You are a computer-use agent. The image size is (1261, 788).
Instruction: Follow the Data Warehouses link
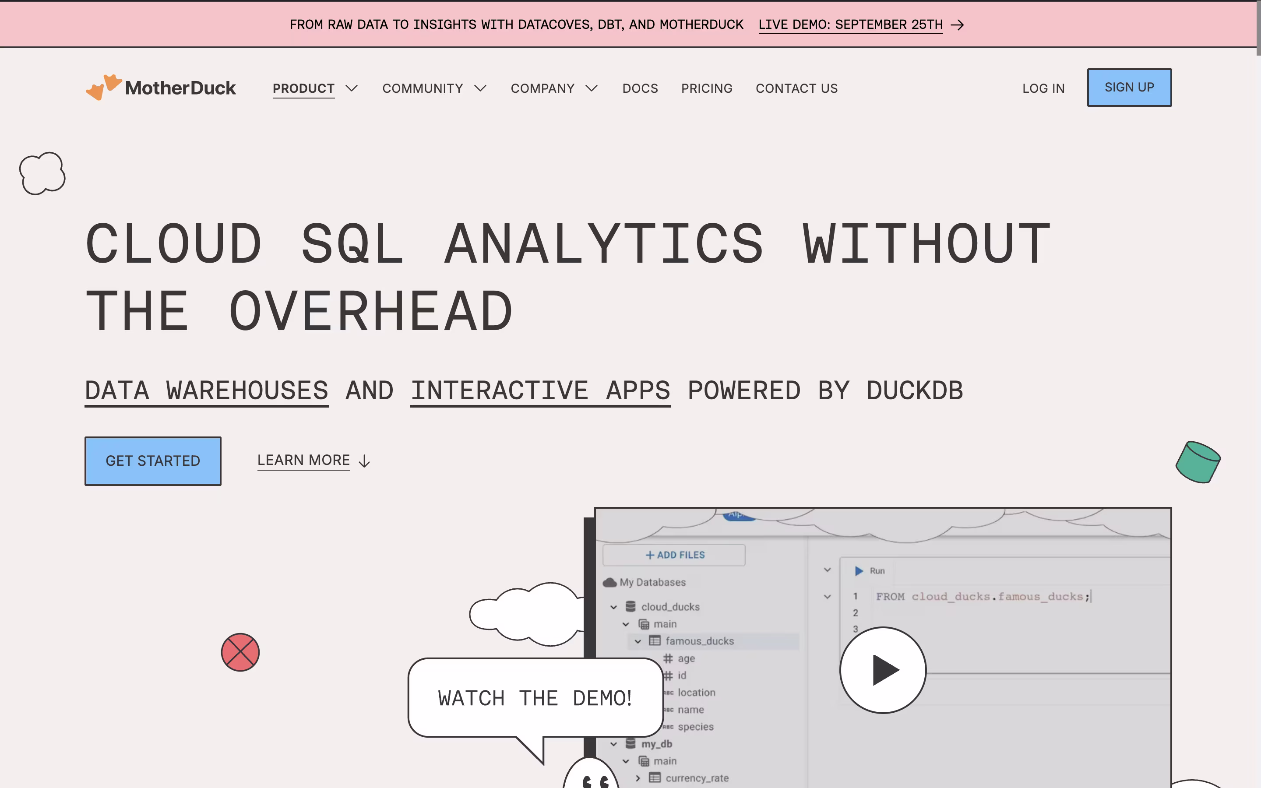(206, 391)
